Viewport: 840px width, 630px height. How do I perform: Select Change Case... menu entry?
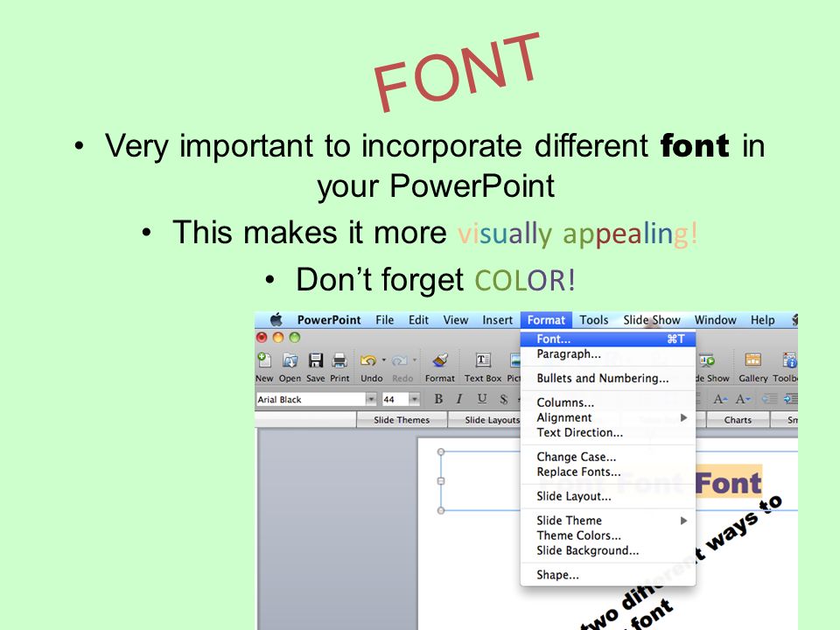click(608, 457)
